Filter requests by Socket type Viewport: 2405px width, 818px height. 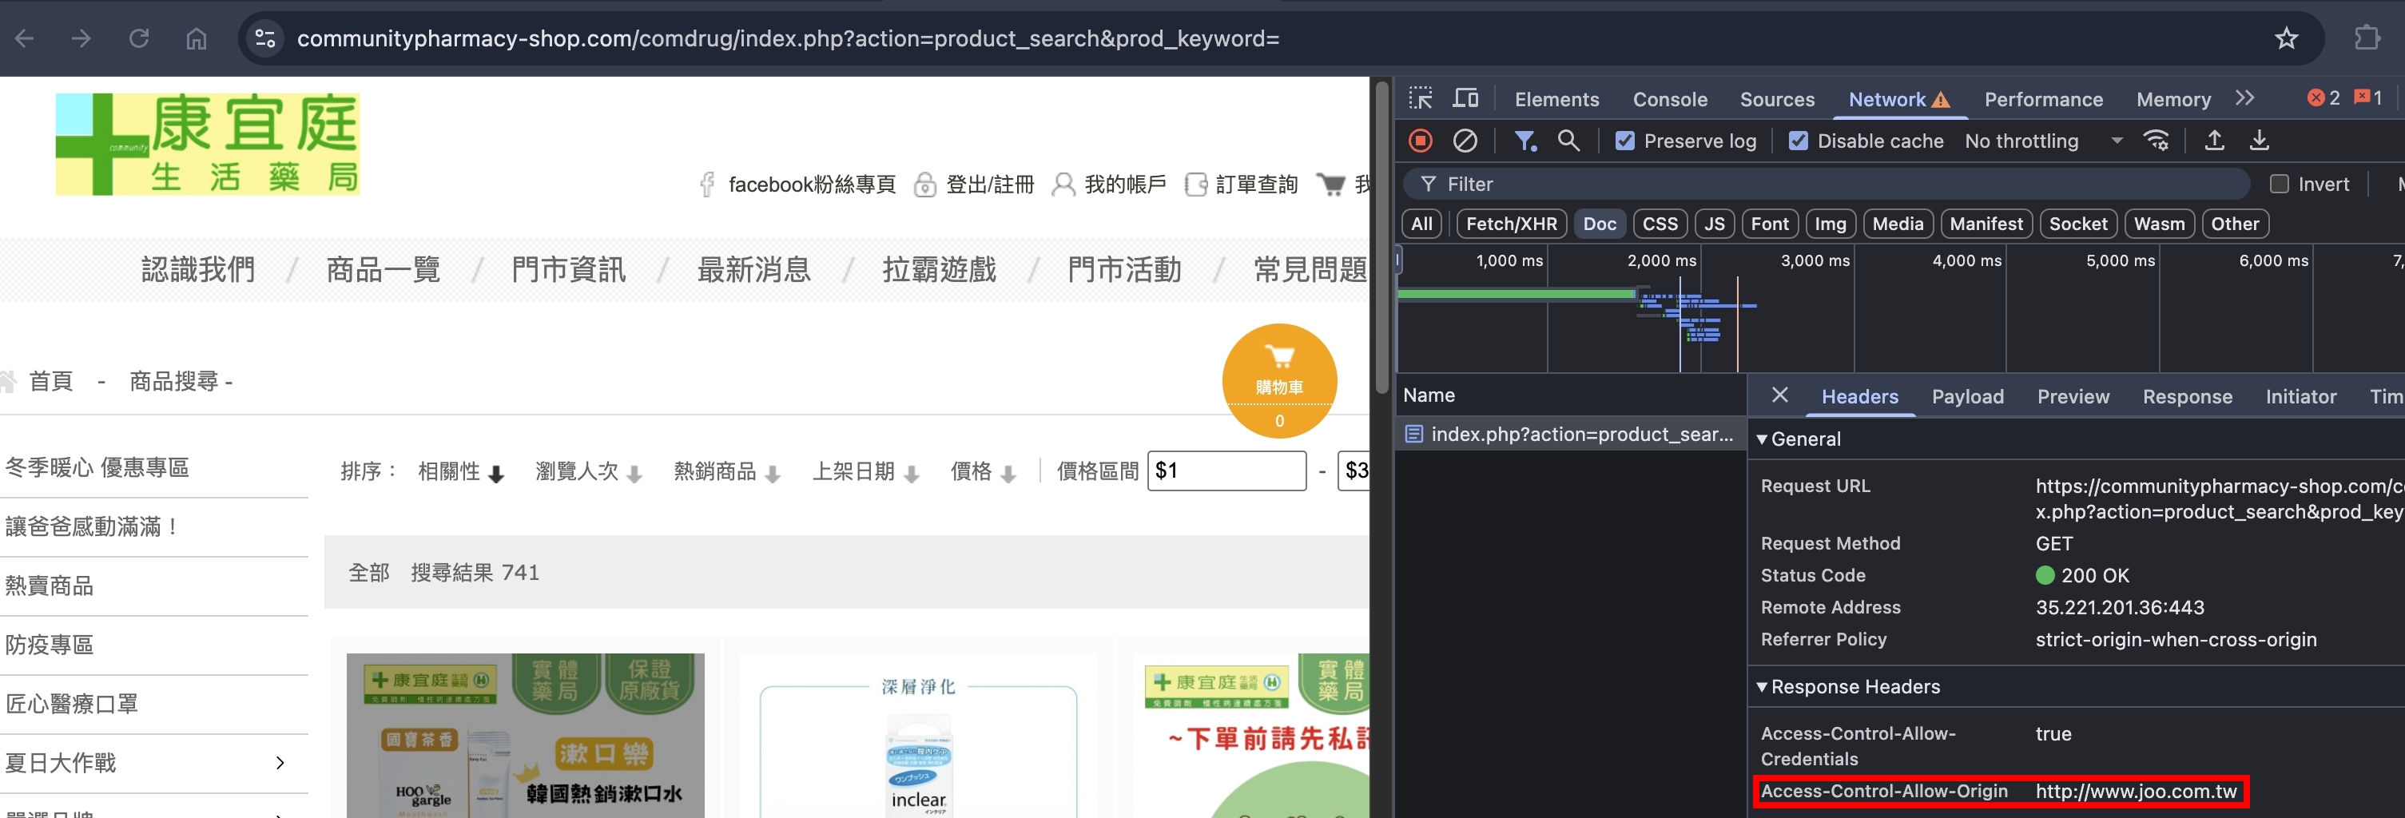click(2078, 224)
